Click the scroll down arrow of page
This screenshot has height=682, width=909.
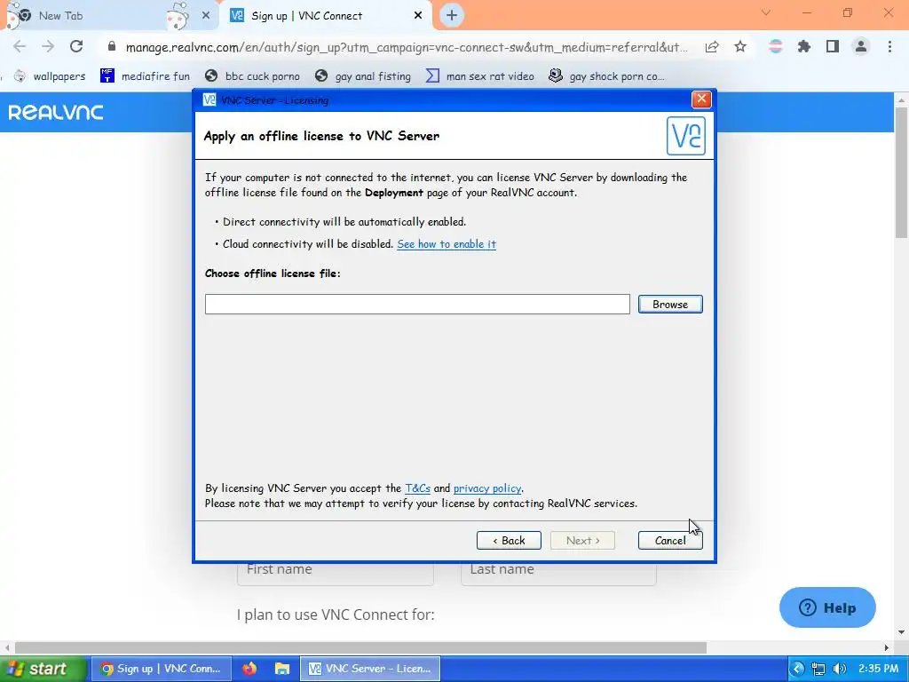[x=901, y=632]
